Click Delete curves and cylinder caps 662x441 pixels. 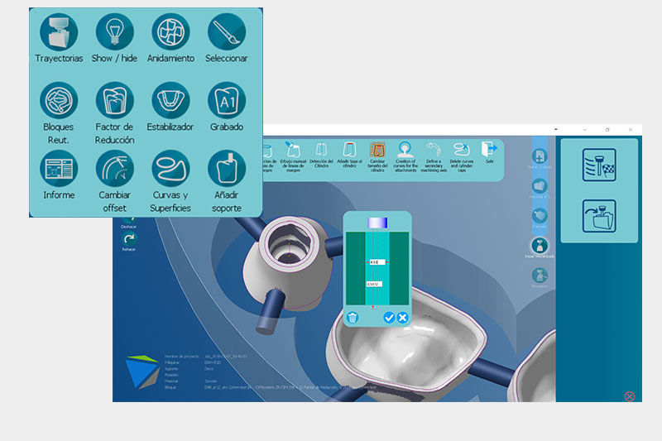(462, 156)
